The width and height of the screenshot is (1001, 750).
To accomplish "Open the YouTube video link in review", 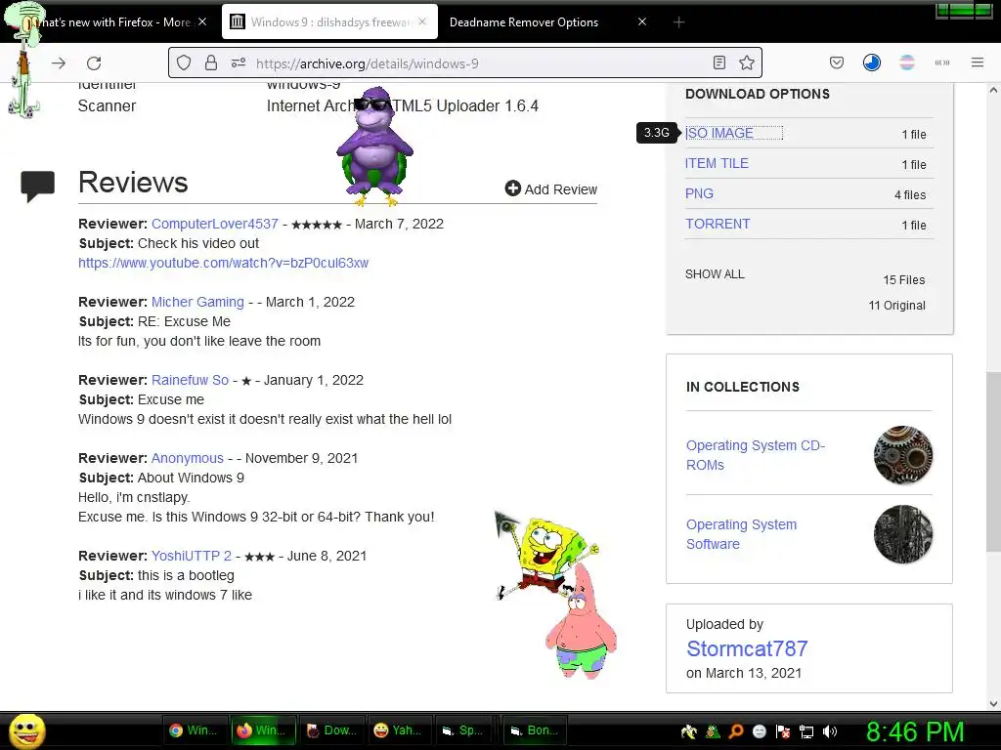I will (x=224, y=263).
